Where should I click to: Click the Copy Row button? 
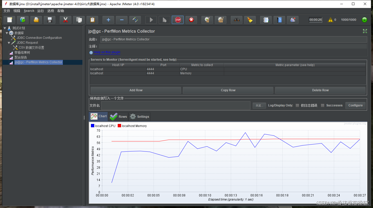[228, 90]
